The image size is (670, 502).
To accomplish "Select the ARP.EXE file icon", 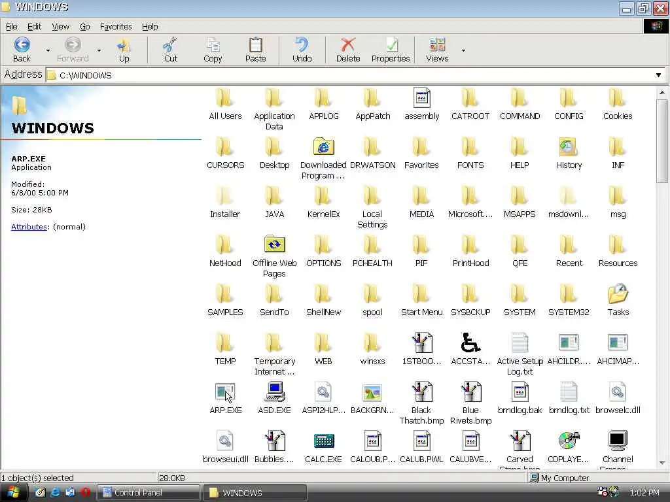I will 225,392.
